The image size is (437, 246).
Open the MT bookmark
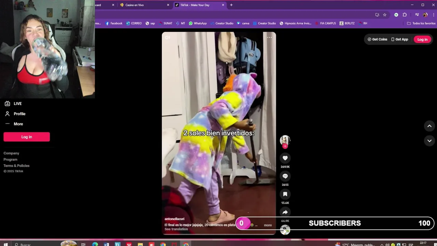pyautogui.click(x=181, y=23)
